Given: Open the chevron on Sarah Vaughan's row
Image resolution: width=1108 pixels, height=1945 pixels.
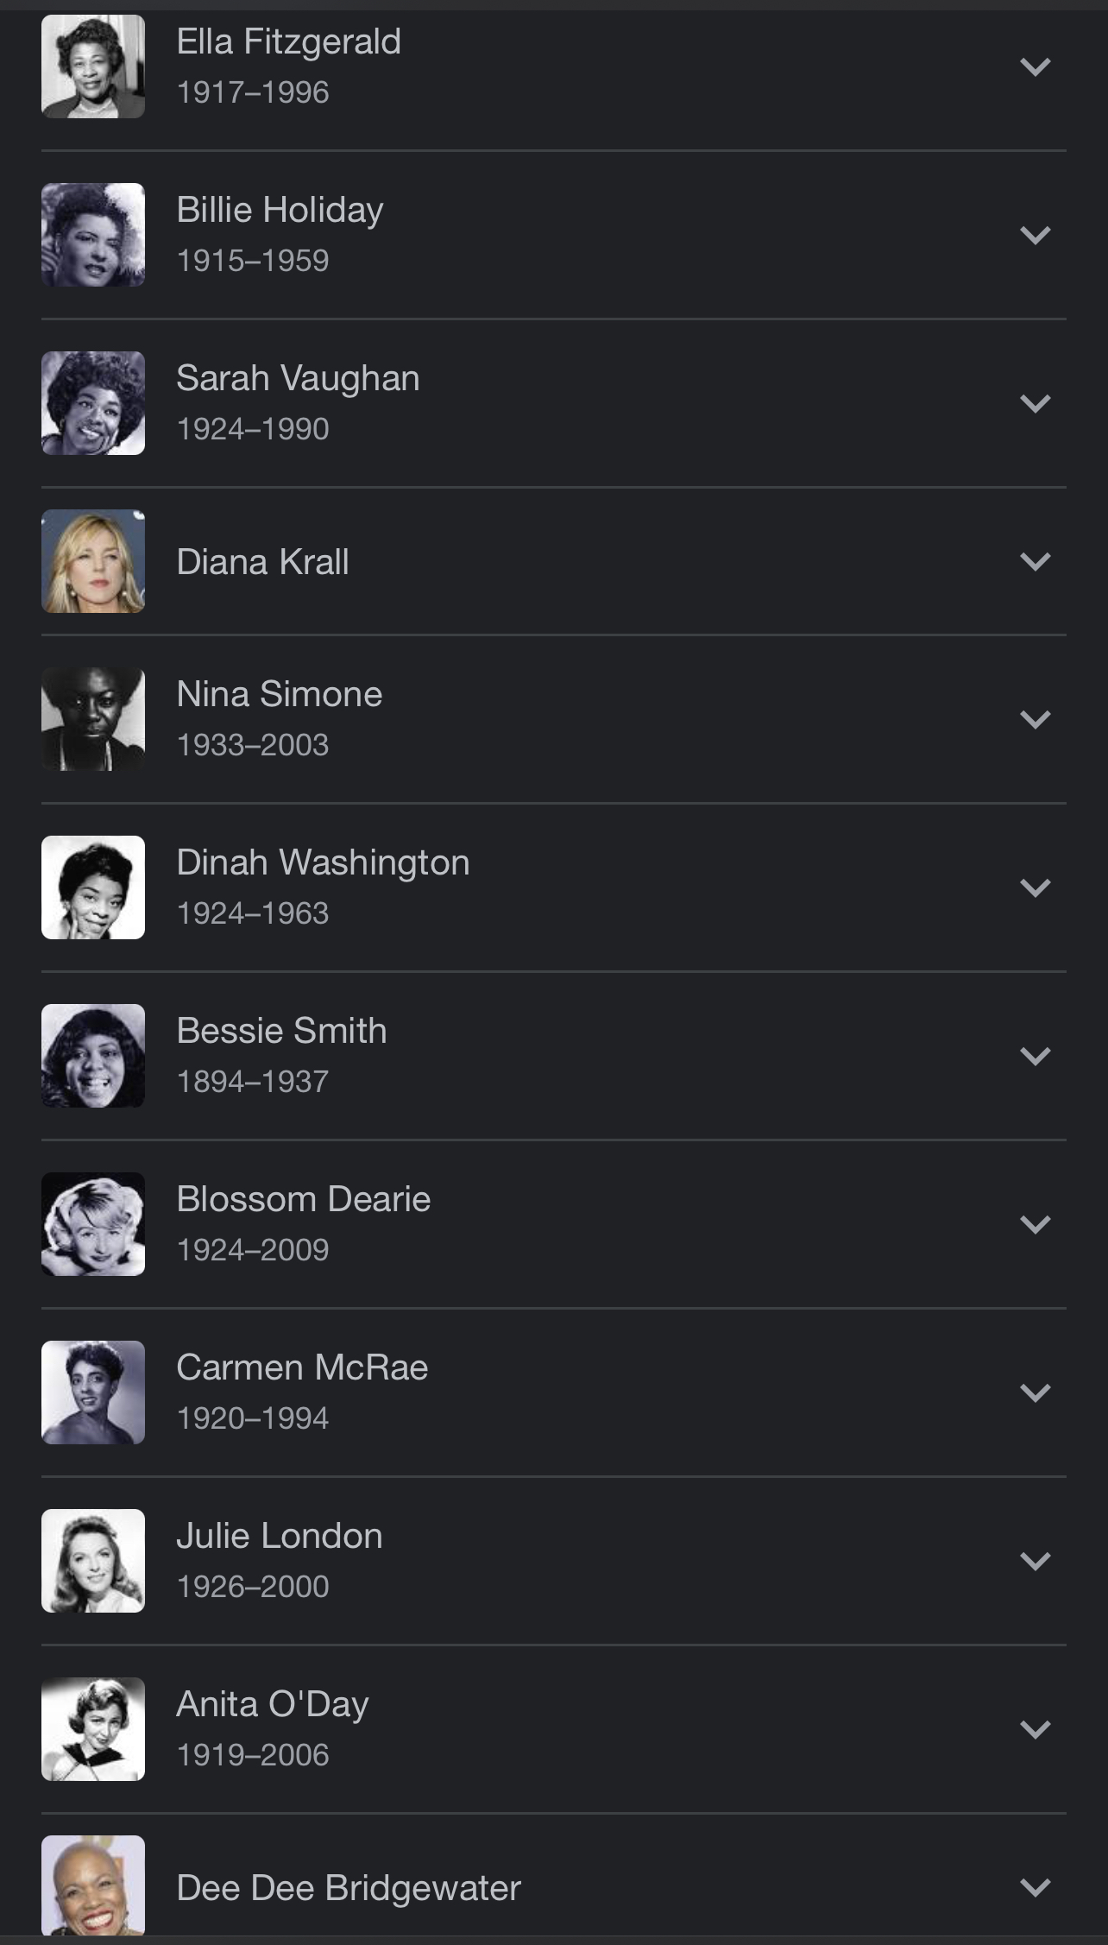Looking at the screenshot, I should (1035, 403).
